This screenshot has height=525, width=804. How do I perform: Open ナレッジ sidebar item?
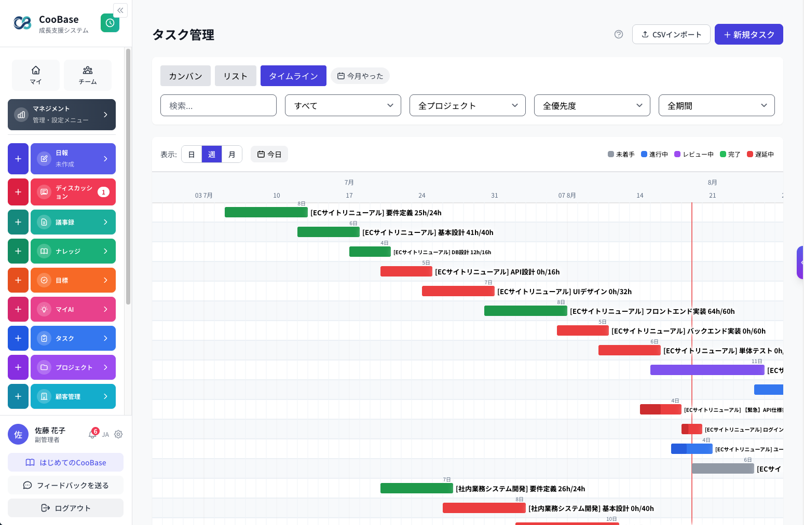pos(73,251)
